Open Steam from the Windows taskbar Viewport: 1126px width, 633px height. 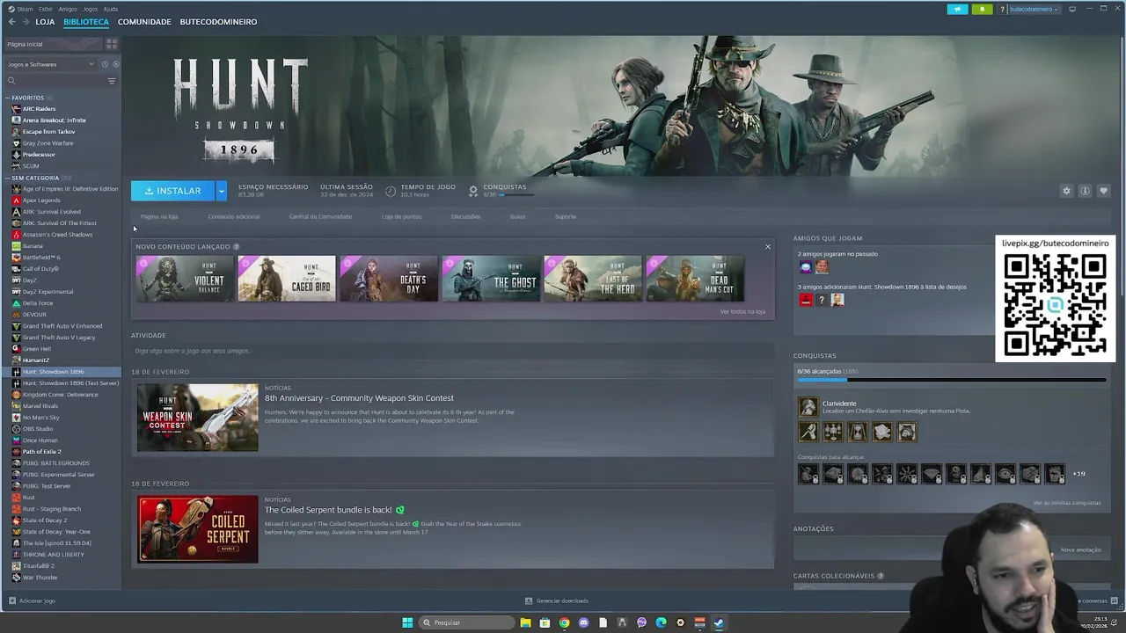pos(719,622)
